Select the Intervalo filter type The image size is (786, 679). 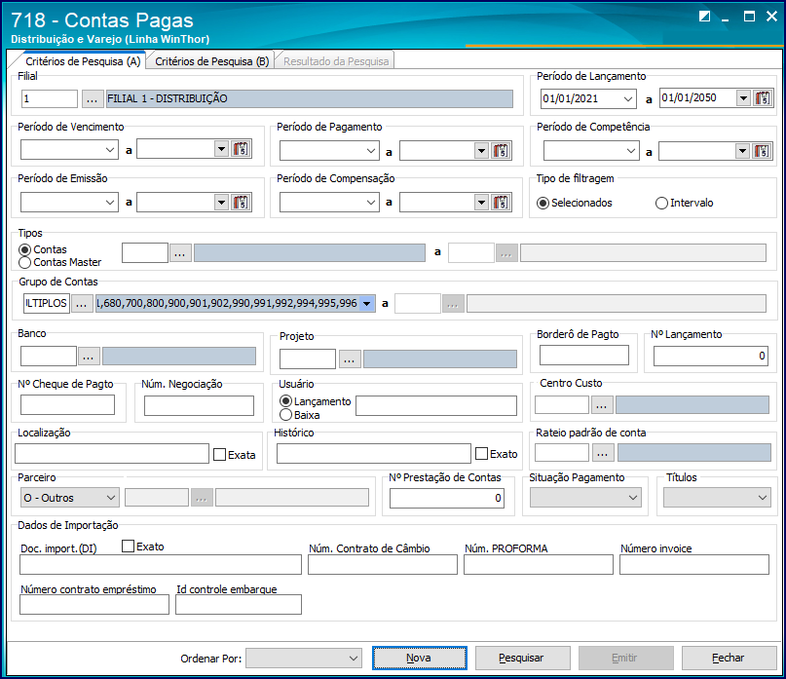click(x=685, y=203)
